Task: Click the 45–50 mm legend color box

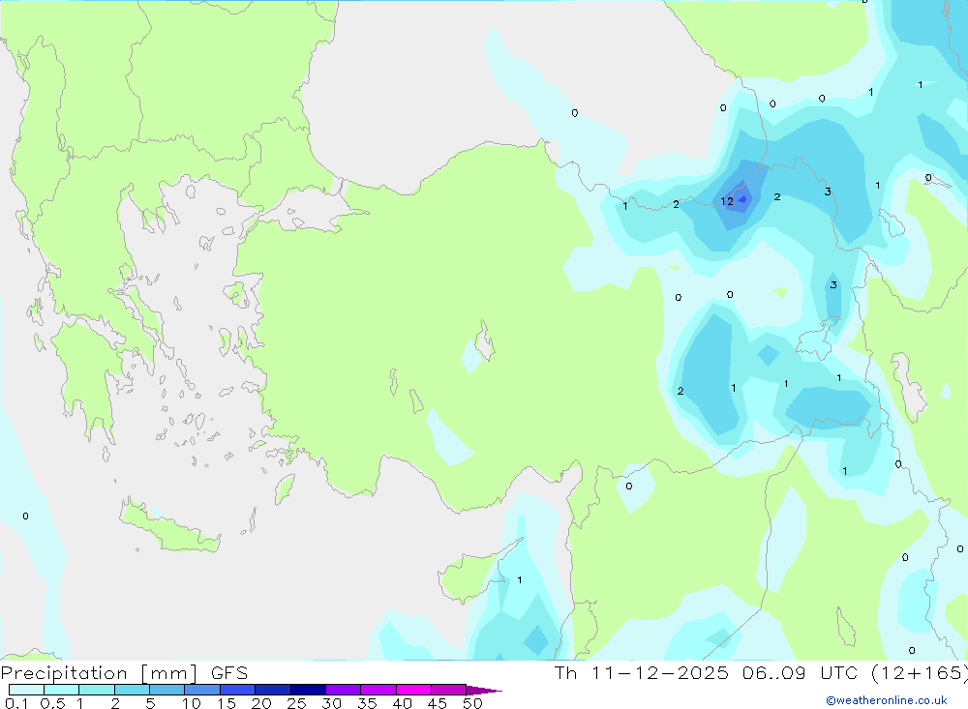Action: 448,690
